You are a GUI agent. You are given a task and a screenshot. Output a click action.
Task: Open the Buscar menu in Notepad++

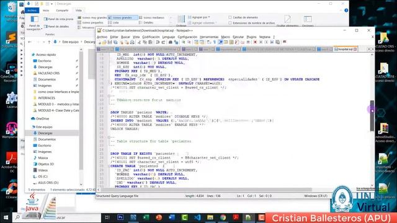click(125, 37)
